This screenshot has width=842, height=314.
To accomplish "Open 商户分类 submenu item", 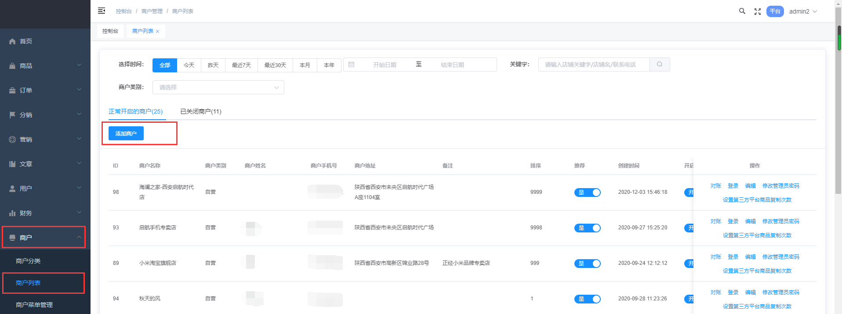I will tap(28, 261).
